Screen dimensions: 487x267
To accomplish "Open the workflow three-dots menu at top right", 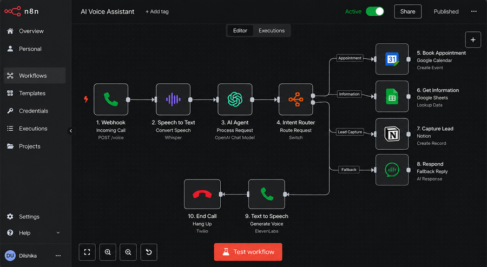I will coord(473,11).
